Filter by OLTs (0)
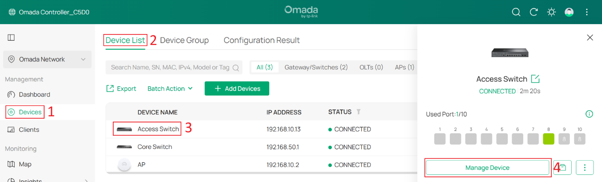This screenshot has height=182, width=602. click(371, 67)
